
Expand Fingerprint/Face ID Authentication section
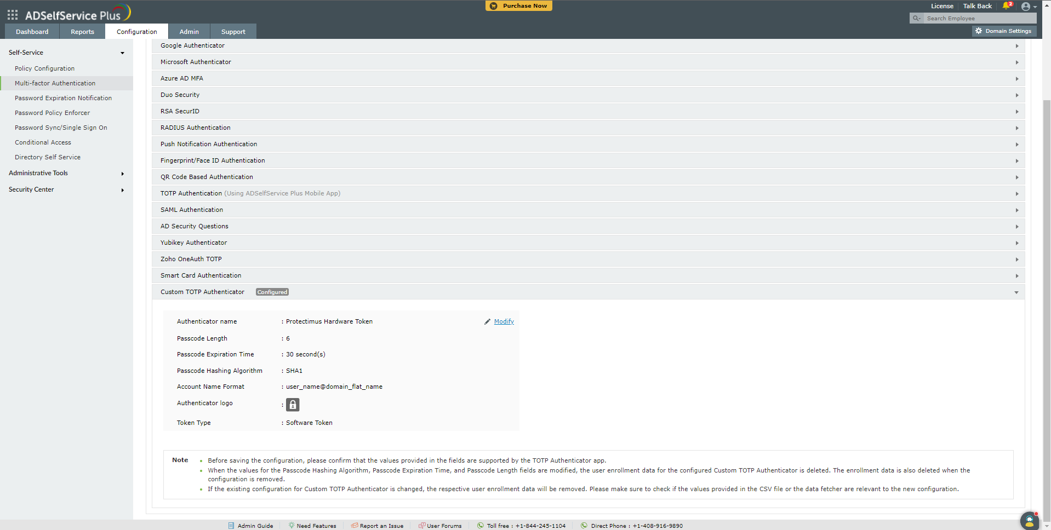coord(588,160)
